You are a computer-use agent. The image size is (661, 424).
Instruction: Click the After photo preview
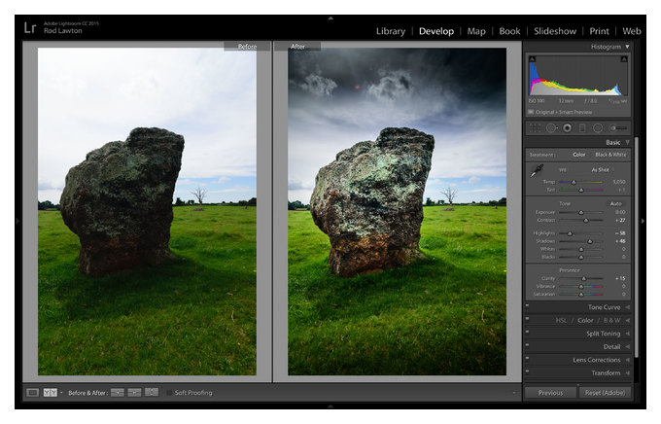point(398,211)
